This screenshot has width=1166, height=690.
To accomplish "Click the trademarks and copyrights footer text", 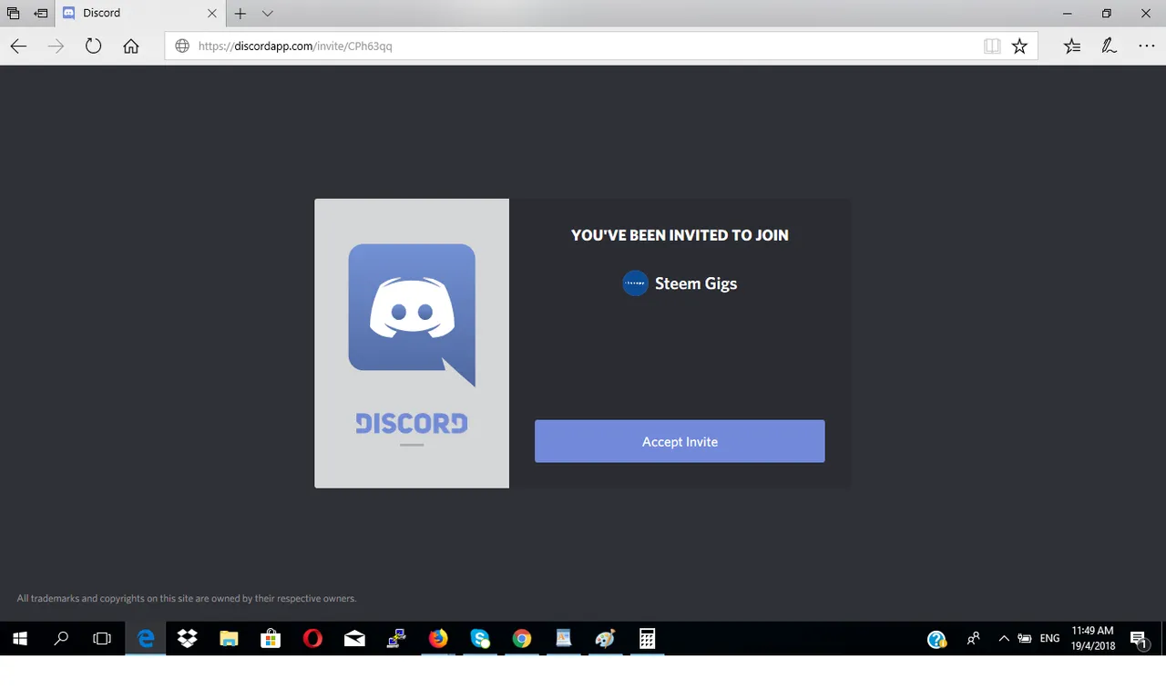I will tap(187, 599).
